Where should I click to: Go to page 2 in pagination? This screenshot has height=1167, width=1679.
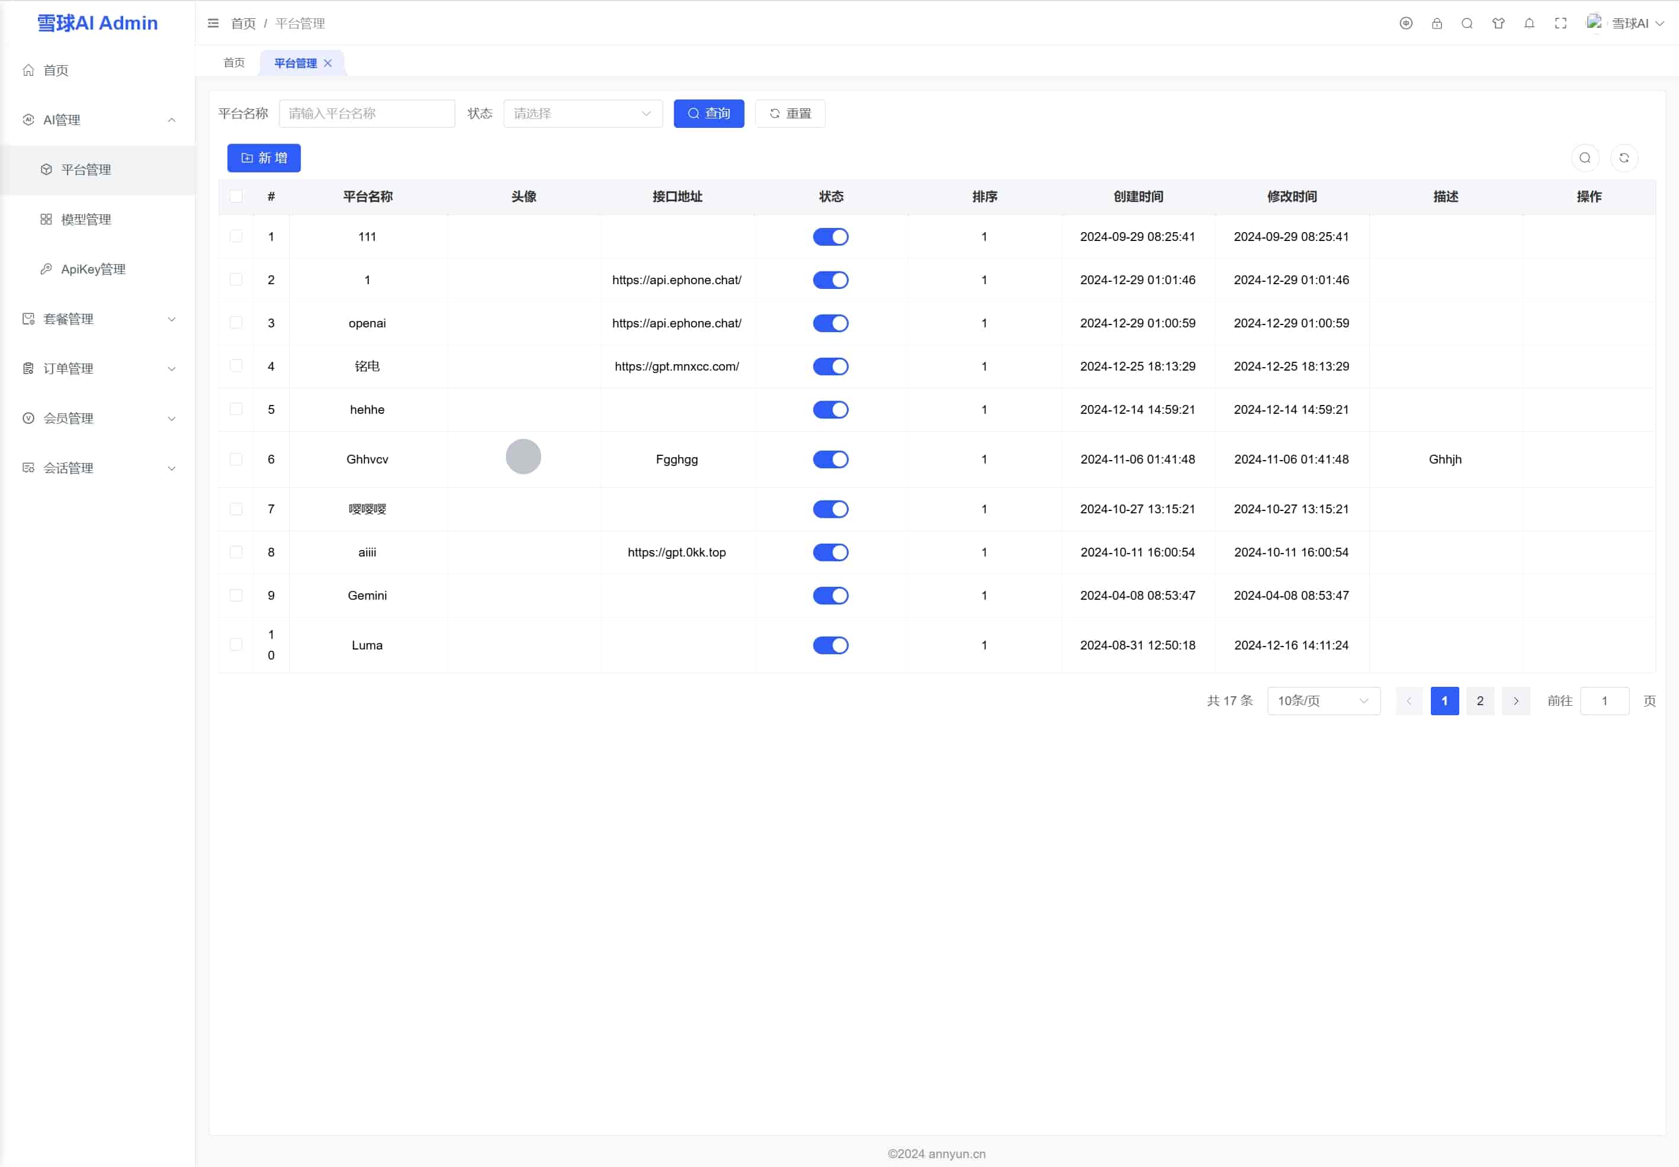click(1479, 700)
